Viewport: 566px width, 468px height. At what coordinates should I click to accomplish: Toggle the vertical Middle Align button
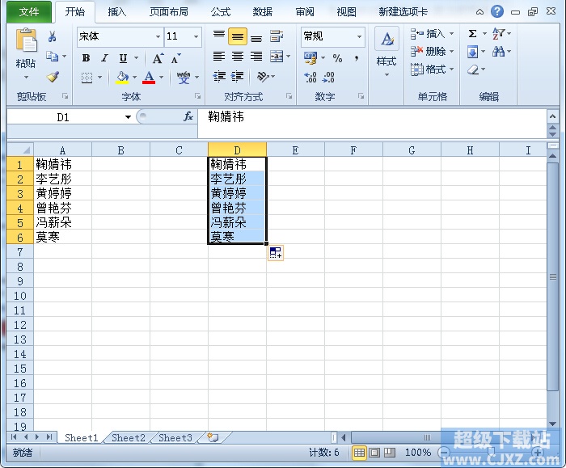[237, 37]
